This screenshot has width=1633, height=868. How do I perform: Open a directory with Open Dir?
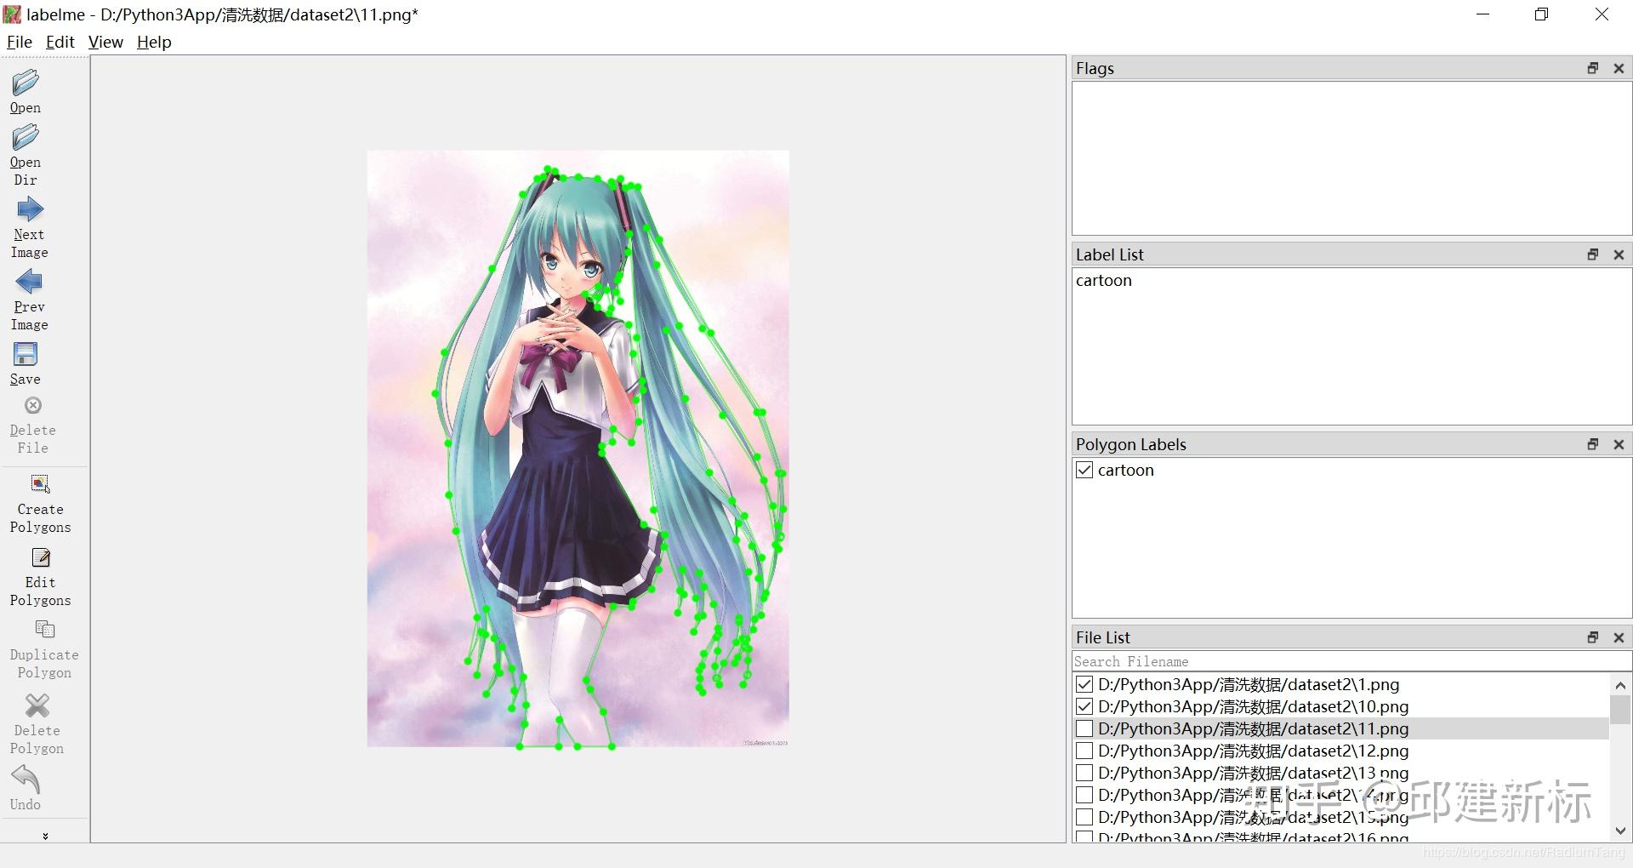[26, 137]
